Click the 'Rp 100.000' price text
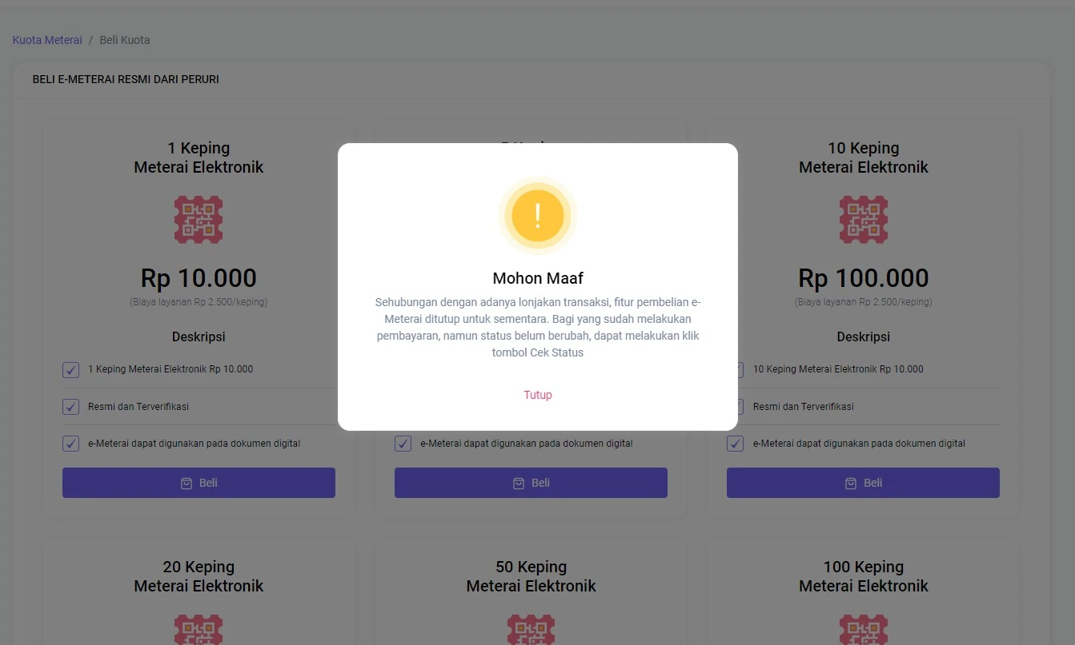 coord(863,278)
